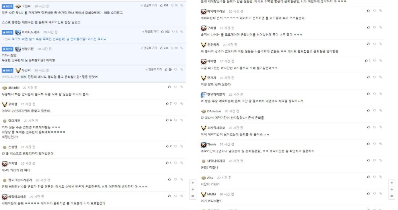Viewport: 398px width, 210px height.
Task: Like the MMM comment with thumbs-up
Action: [368, 194]
